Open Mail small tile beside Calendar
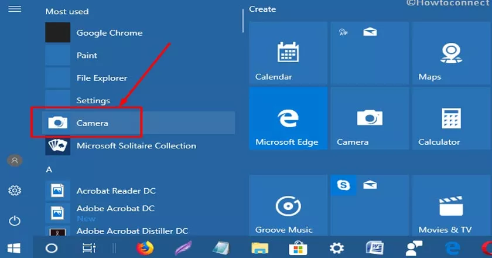Image resolution: width=492 pixels, height=258 pixels. pyautogui.click(x=370, y=32)
